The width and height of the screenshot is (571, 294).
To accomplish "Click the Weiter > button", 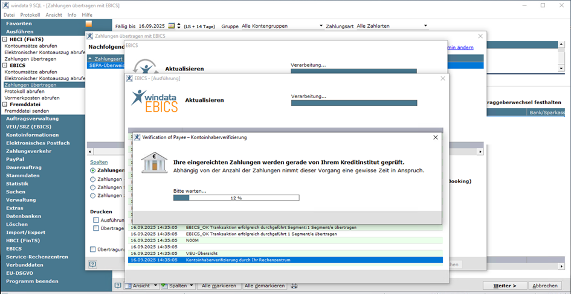I will point(505,286).
